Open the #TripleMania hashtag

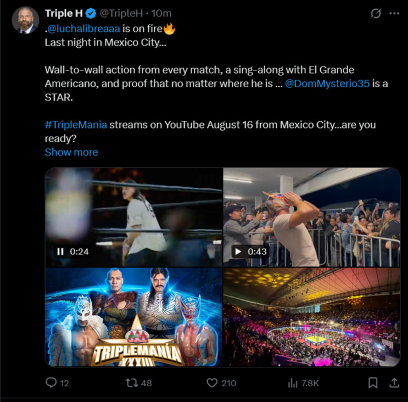point(76,125)
